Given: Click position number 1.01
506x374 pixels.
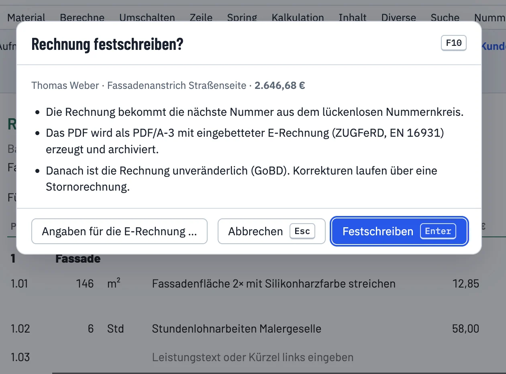Looking at the screenshot, I should (x=20, y=284).
